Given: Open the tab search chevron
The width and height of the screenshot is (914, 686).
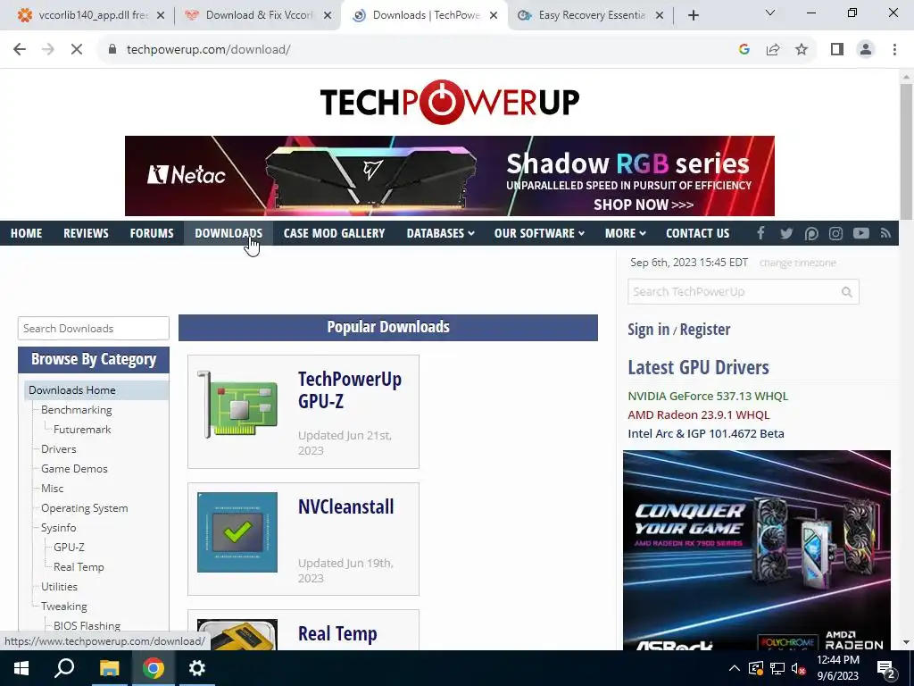Looking at the screenshot, I should 770,13.
